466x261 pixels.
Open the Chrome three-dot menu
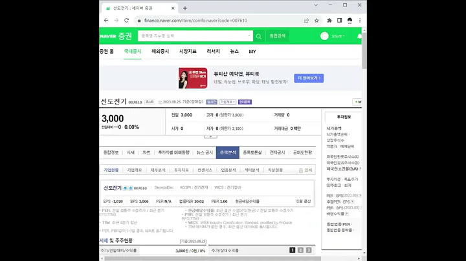point(360,21)
